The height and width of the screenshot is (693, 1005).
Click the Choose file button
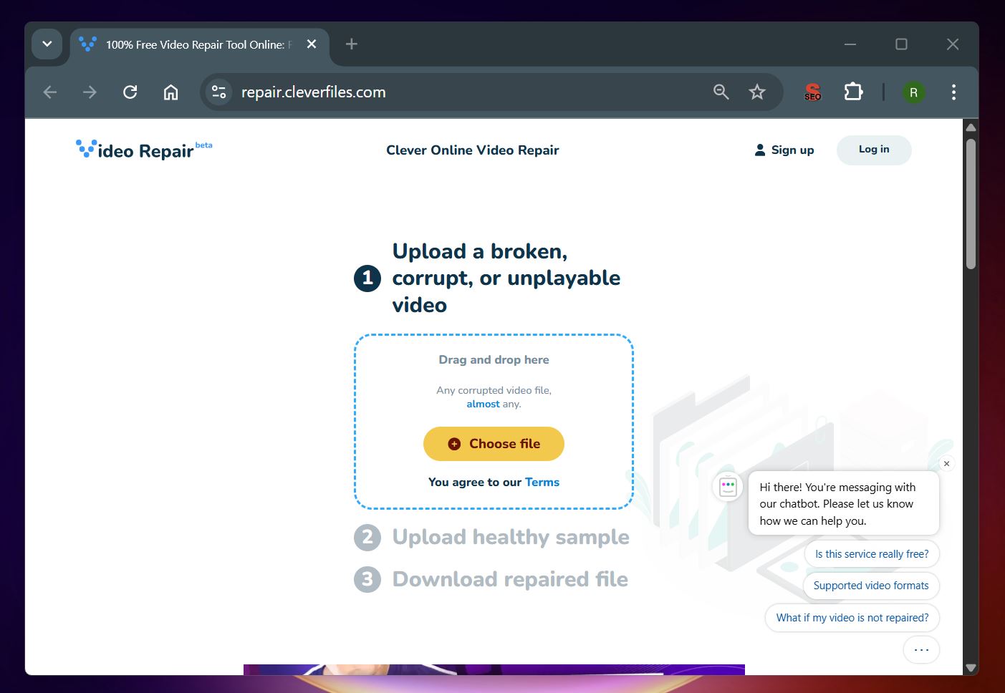pos(494,444)
